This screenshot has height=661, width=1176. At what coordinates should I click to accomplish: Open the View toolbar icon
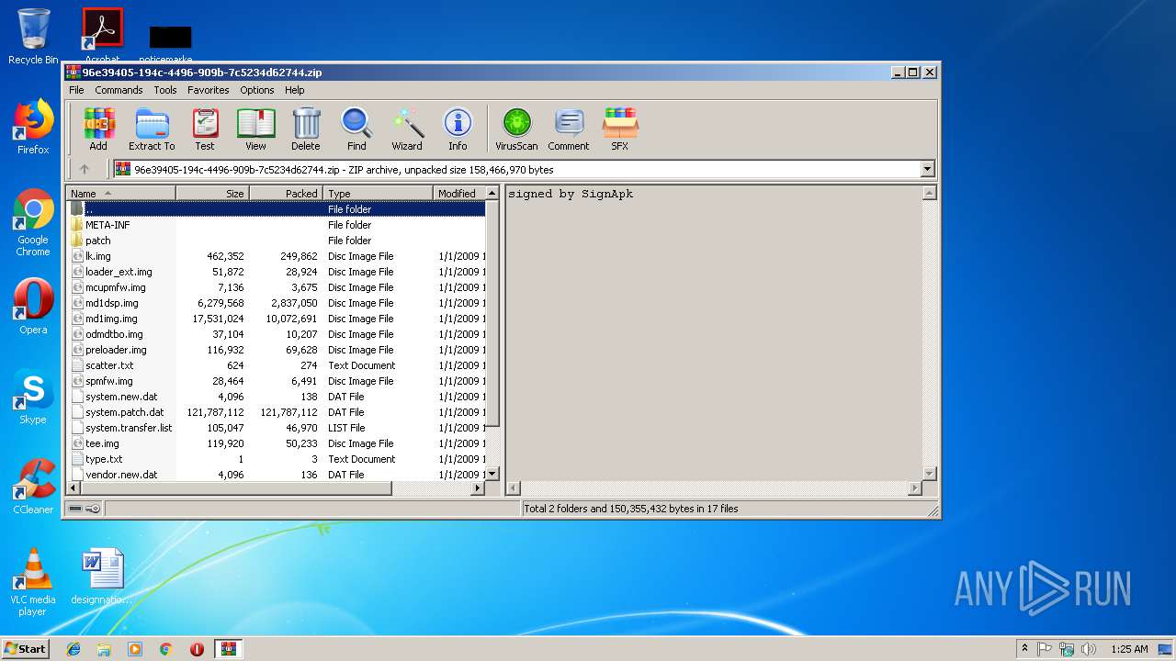(255, 129)
